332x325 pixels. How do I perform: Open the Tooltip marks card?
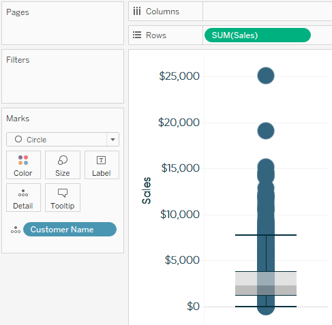(63, 198)
